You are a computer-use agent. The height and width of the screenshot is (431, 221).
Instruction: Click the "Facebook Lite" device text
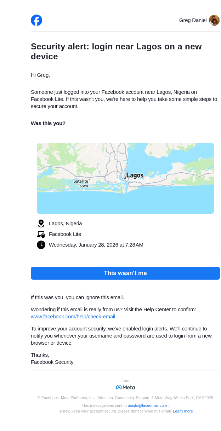coord(65,234)
